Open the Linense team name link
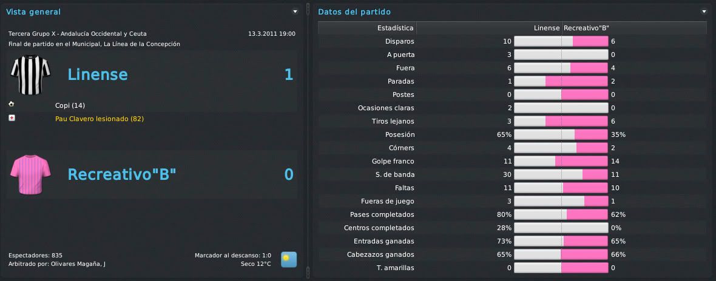Screen dimensions: 716x281 [98, 74]
